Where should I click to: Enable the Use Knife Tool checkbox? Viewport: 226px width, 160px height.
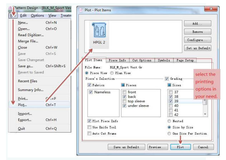click(x=90, y=127)
